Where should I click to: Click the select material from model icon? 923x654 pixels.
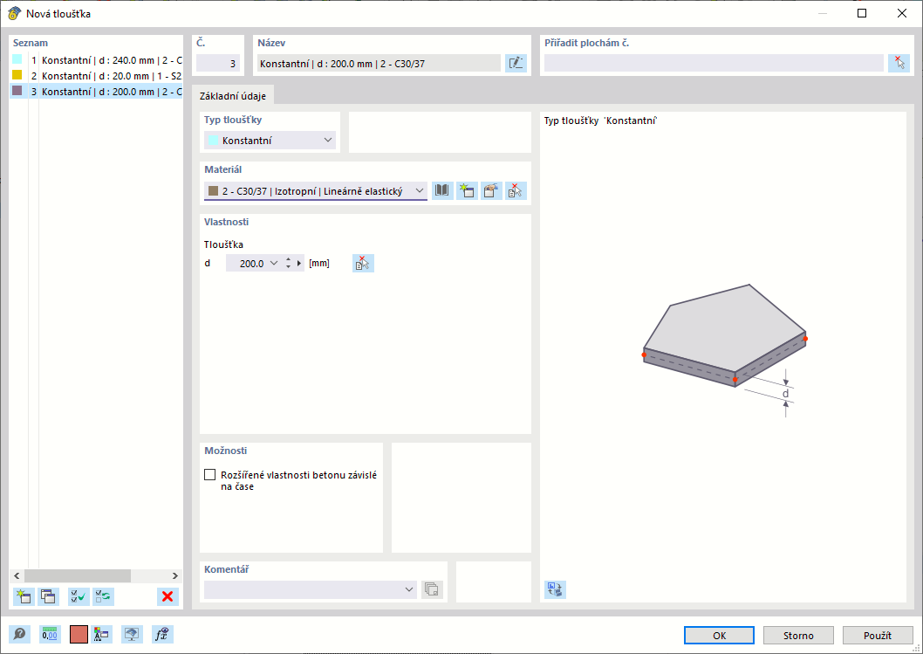(516, 191)
